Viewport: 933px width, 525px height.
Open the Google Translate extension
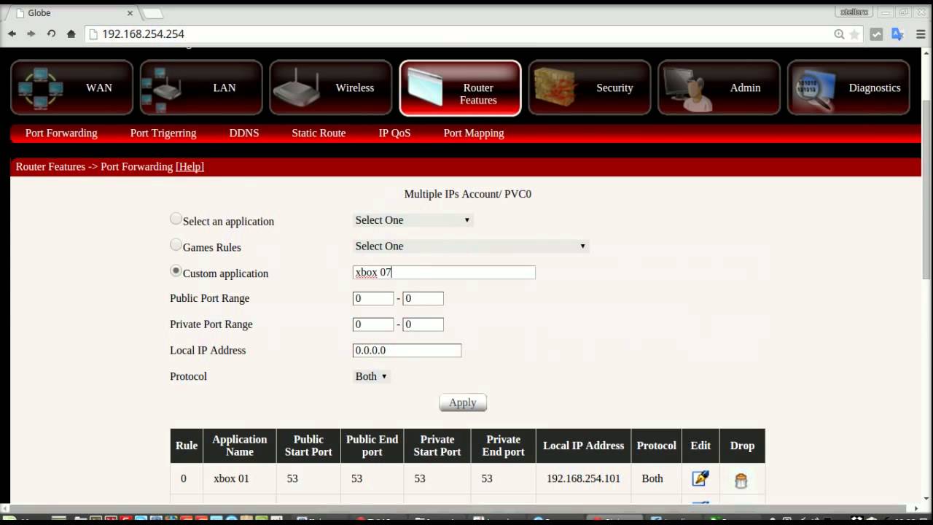[898, 34]
